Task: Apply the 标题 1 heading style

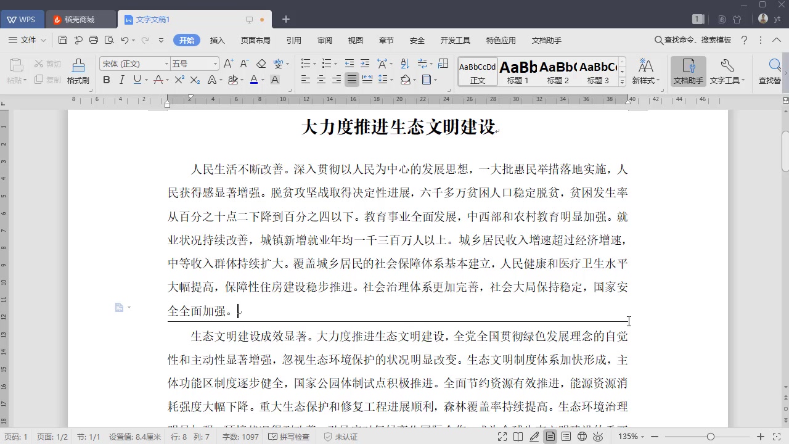Action: coord(518,72)
